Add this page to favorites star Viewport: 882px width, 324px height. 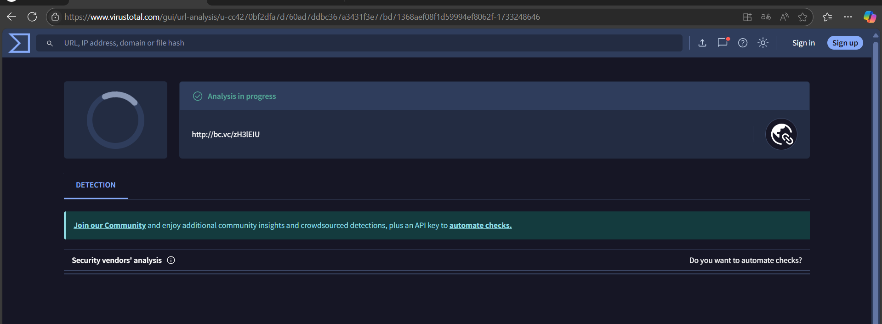tap(802, 17)
